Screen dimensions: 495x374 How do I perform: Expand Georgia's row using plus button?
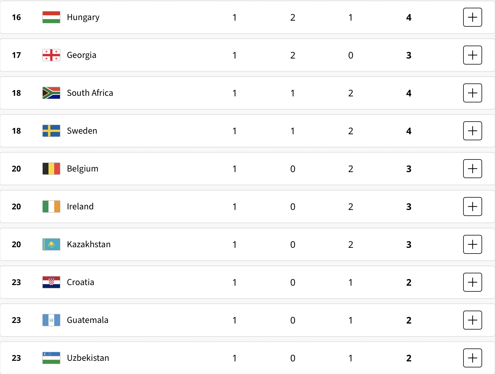(x=472, y=55)
